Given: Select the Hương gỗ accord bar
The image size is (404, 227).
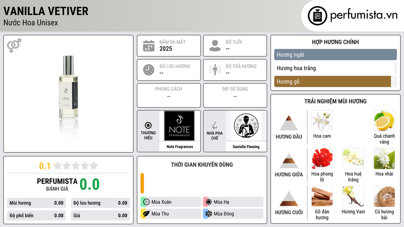Looking at the screenshot, I should click(335, 82).
